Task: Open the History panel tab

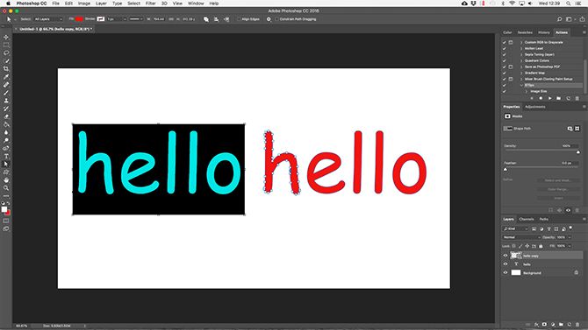Action: pos(544,32)
